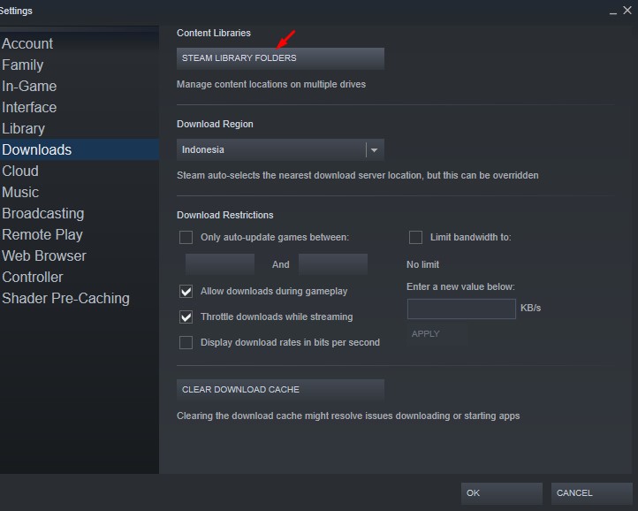Enable Display download rates in bits per second
The width and height of the screenshot is (638, 511).
click(x=186, y=342)
